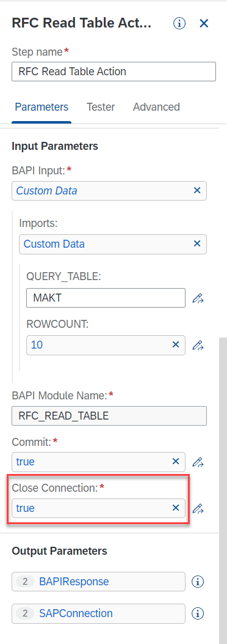Click the Output Parameters heading

[59, 551]
